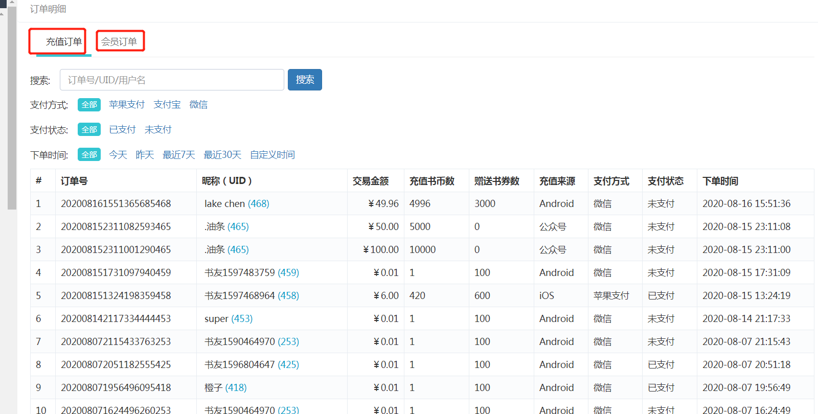
Task: Open the 会员订单 tab
Action: pyautogui.click(x=119, y=42)
